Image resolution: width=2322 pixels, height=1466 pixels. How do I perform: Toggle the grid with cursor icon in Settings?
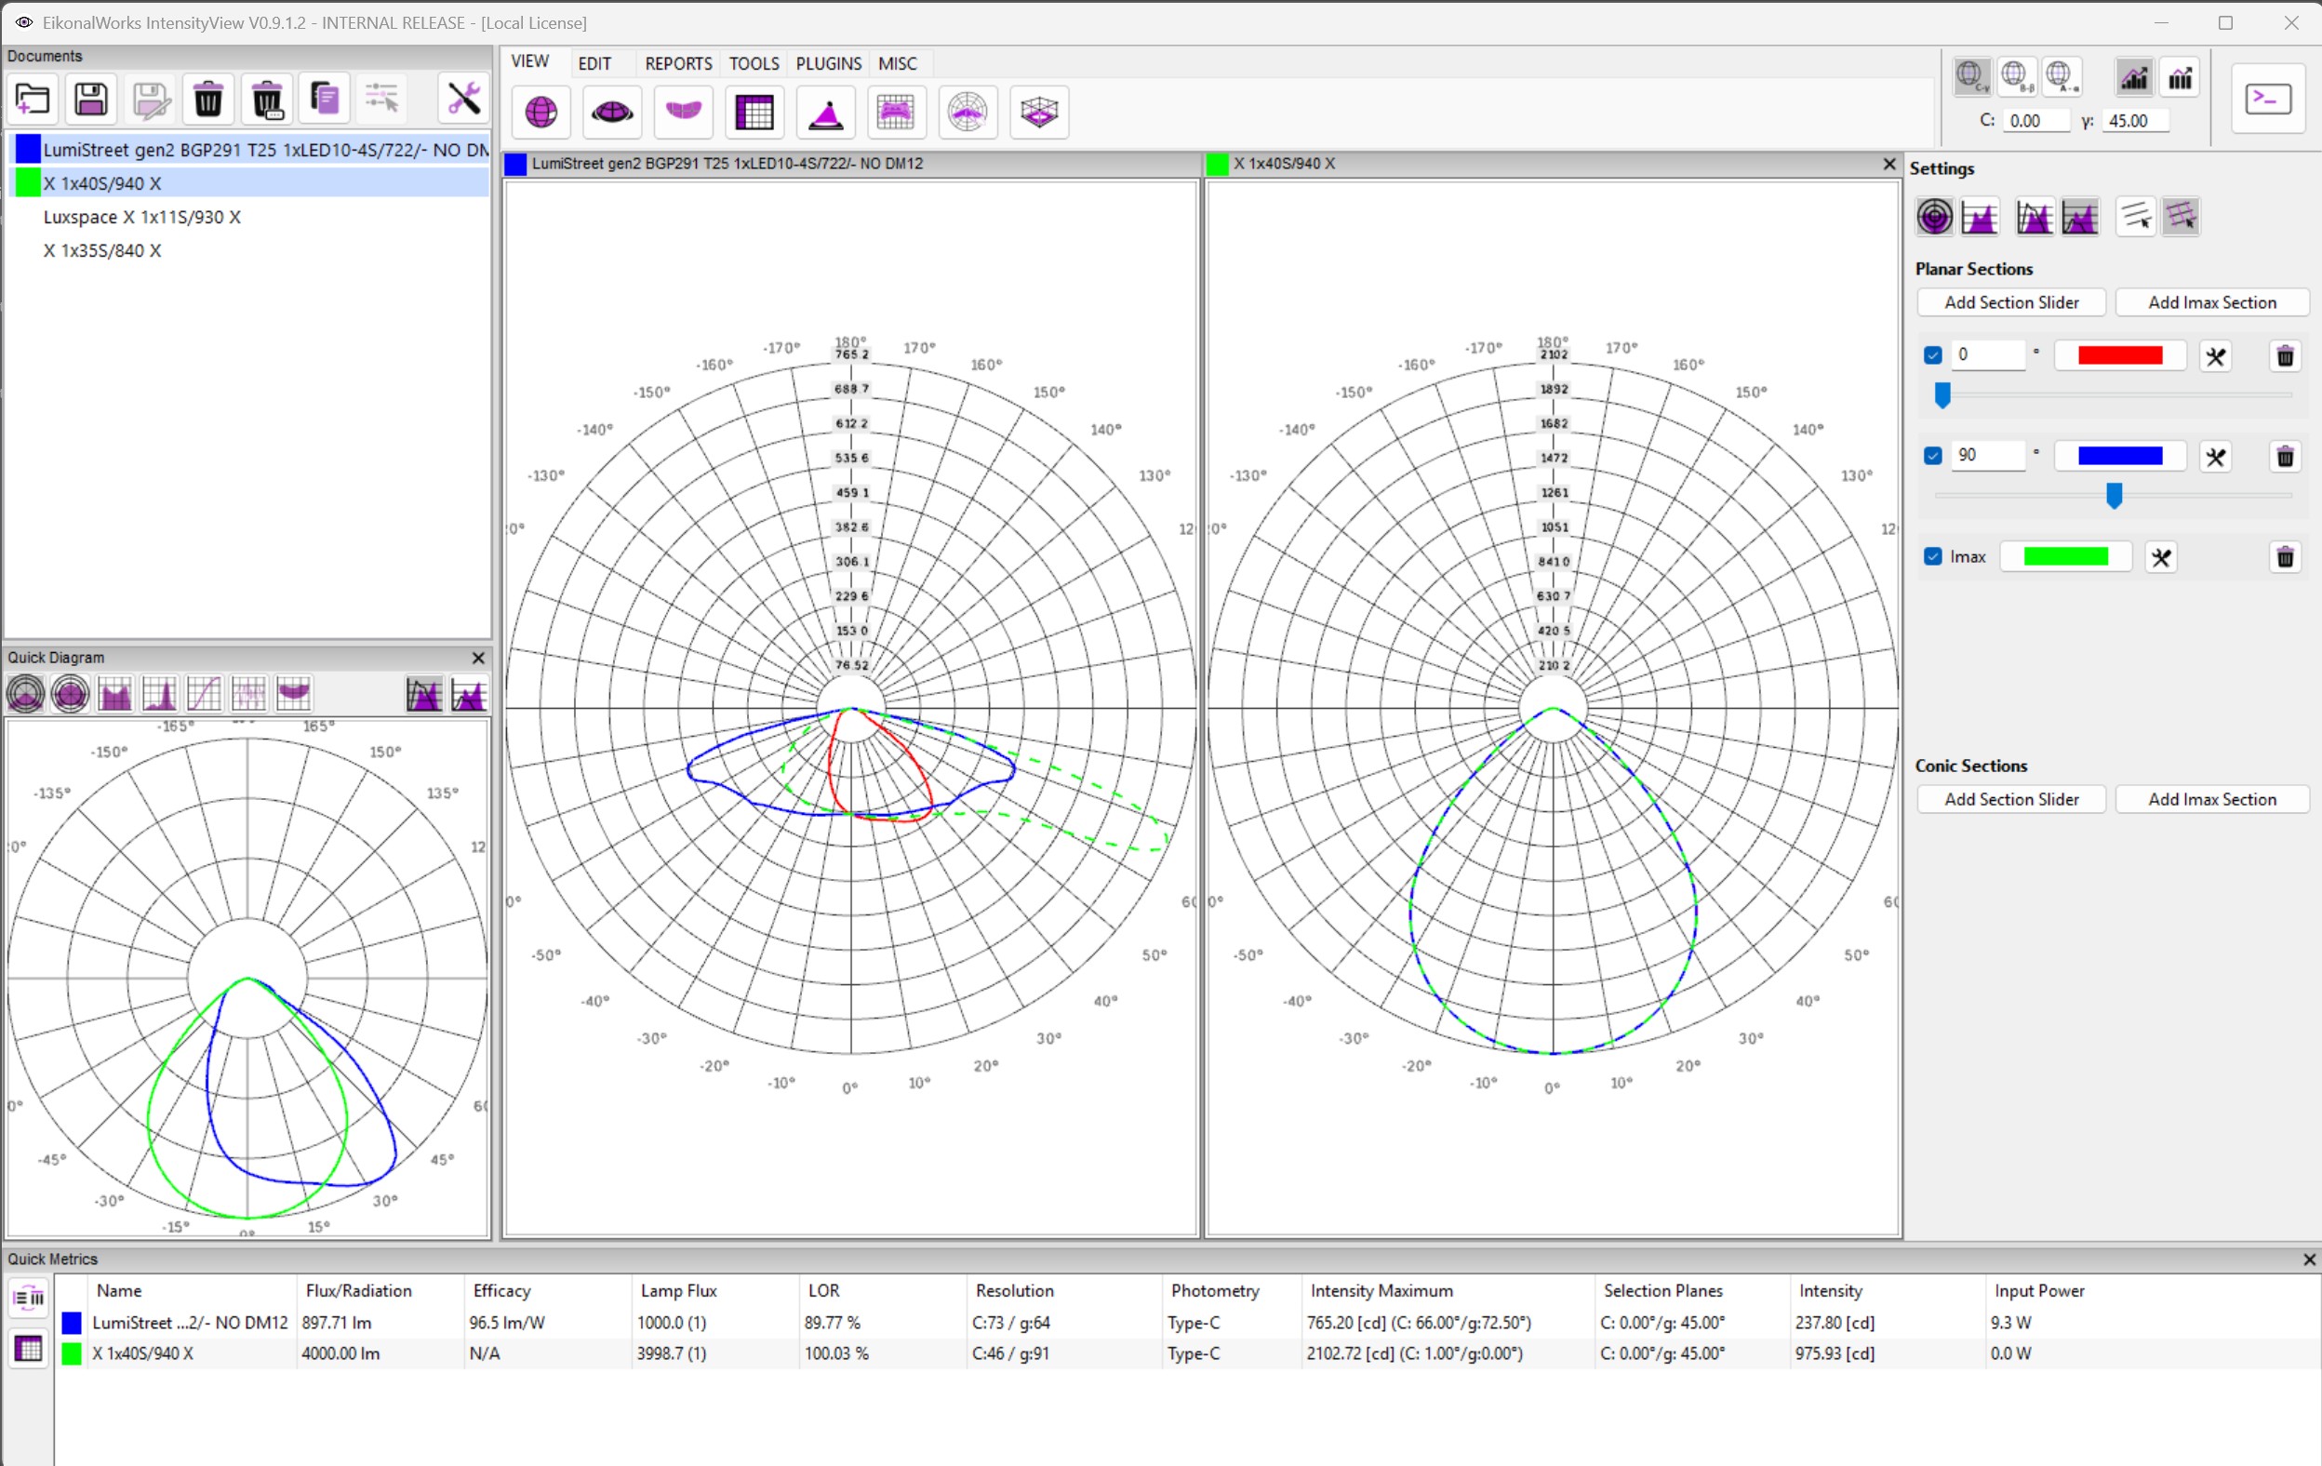(x=2182, y=217)
